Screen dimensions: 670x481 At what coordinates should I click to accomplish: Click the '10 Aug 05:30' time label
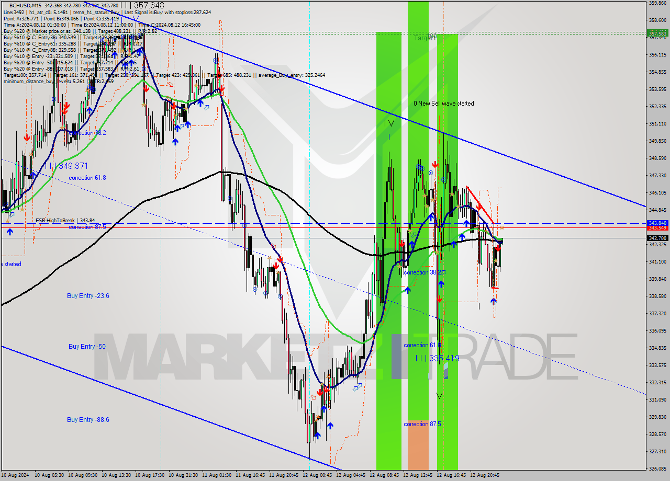pyautogui.click(x=50, y=475)
